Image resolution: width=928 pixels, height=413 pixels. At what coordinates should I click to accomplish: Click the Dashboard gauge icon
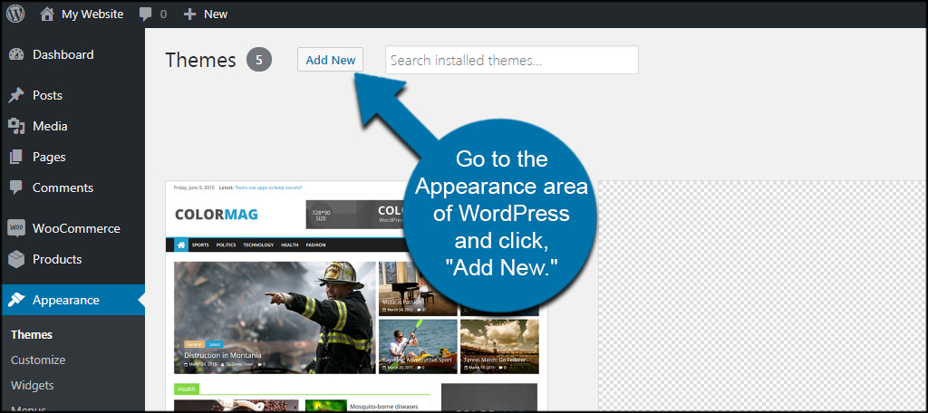[15, 54]
